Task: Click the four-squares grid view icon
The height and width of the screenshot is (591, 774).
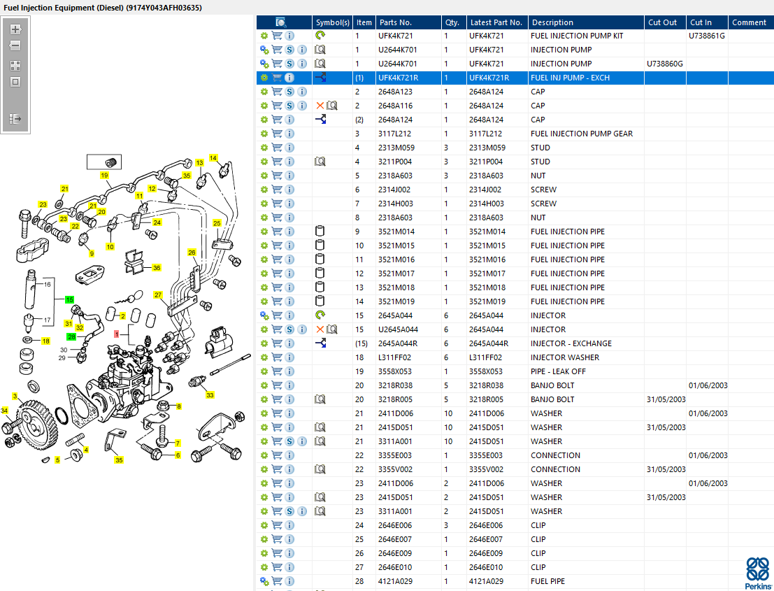Action: pos(15,66)
